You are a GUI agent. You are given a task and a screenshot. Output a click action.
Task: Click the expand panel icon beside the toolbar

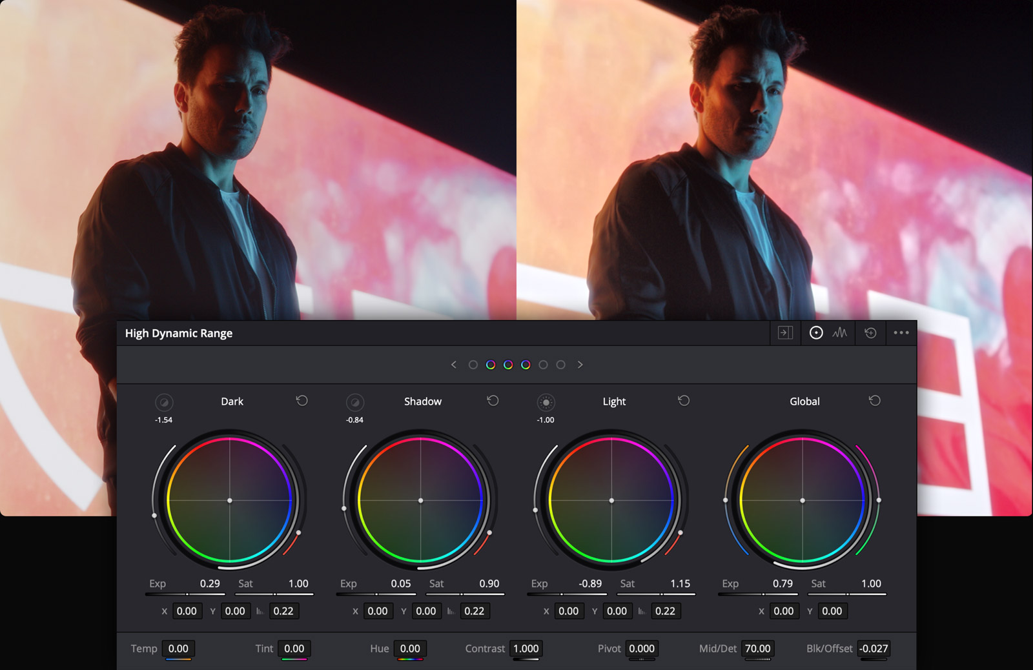pos(784,333)
